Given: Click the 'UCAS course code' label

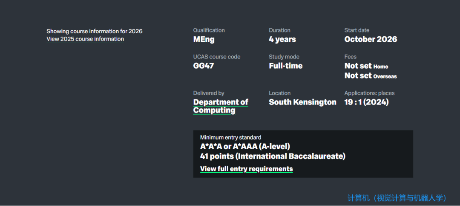Looking at the screenshot, I should (x=216, y=57).
